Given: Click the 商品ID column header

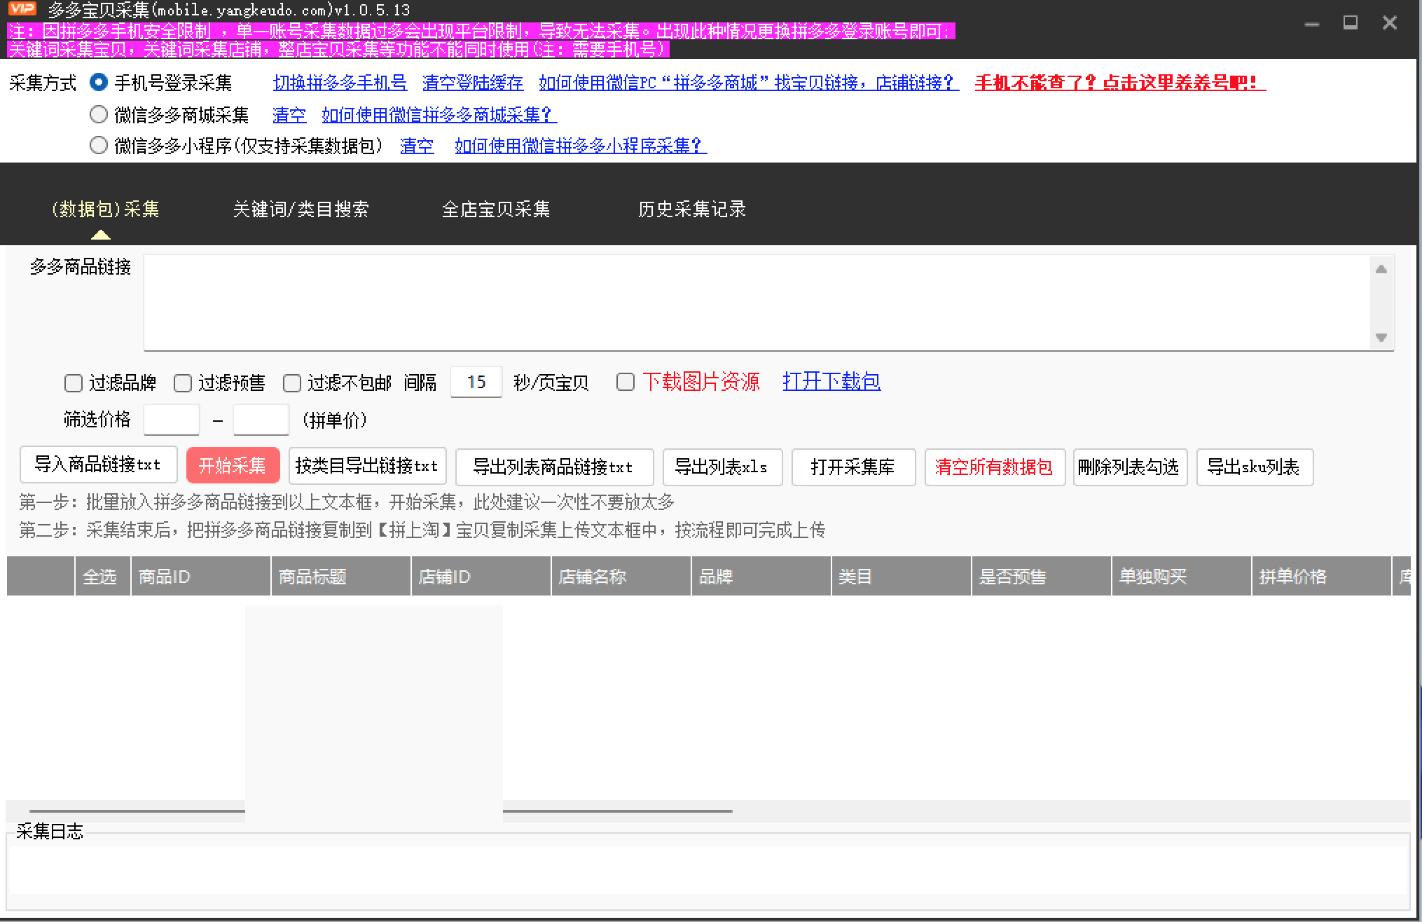Looking at the screenshot, I should click(x=200, y=577).
